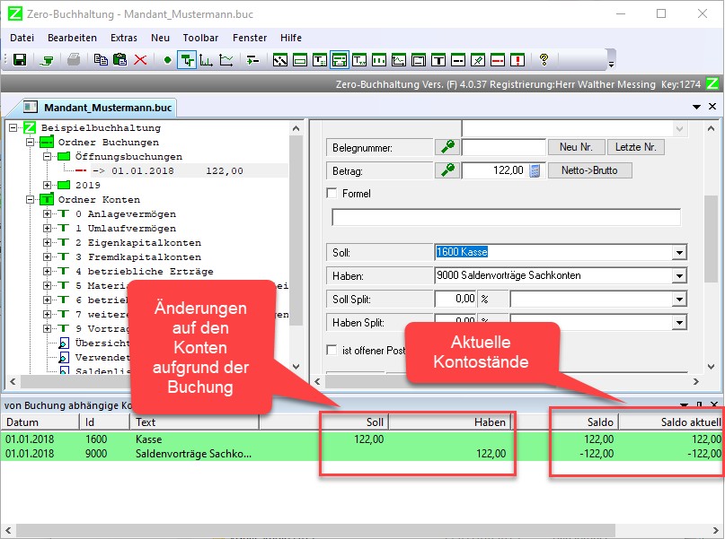Open the Haben account dropdown
The image size is (725, 539).
tap(678, 276)
